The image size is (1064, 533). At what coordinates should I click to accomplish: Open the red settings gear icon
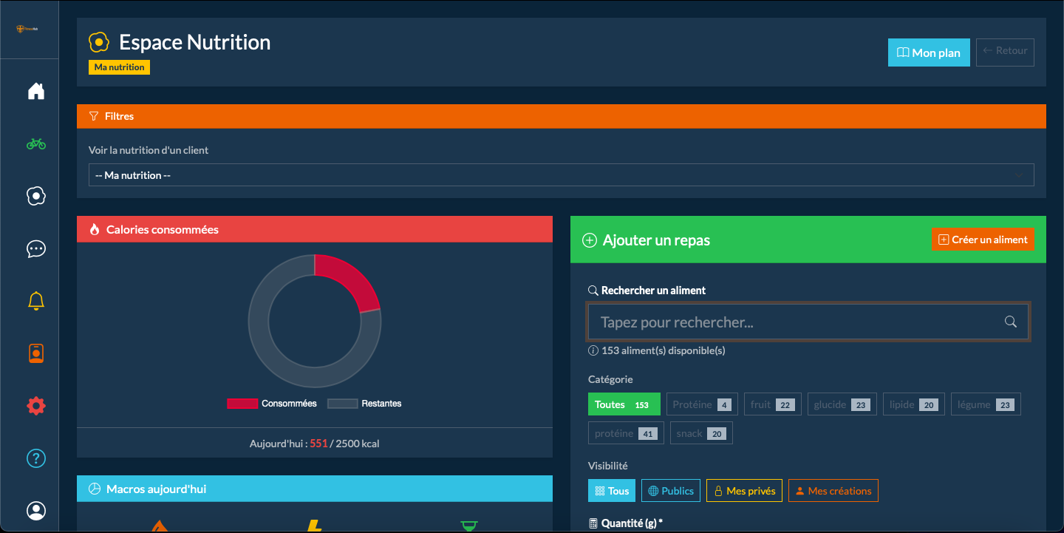coord(36,406)
